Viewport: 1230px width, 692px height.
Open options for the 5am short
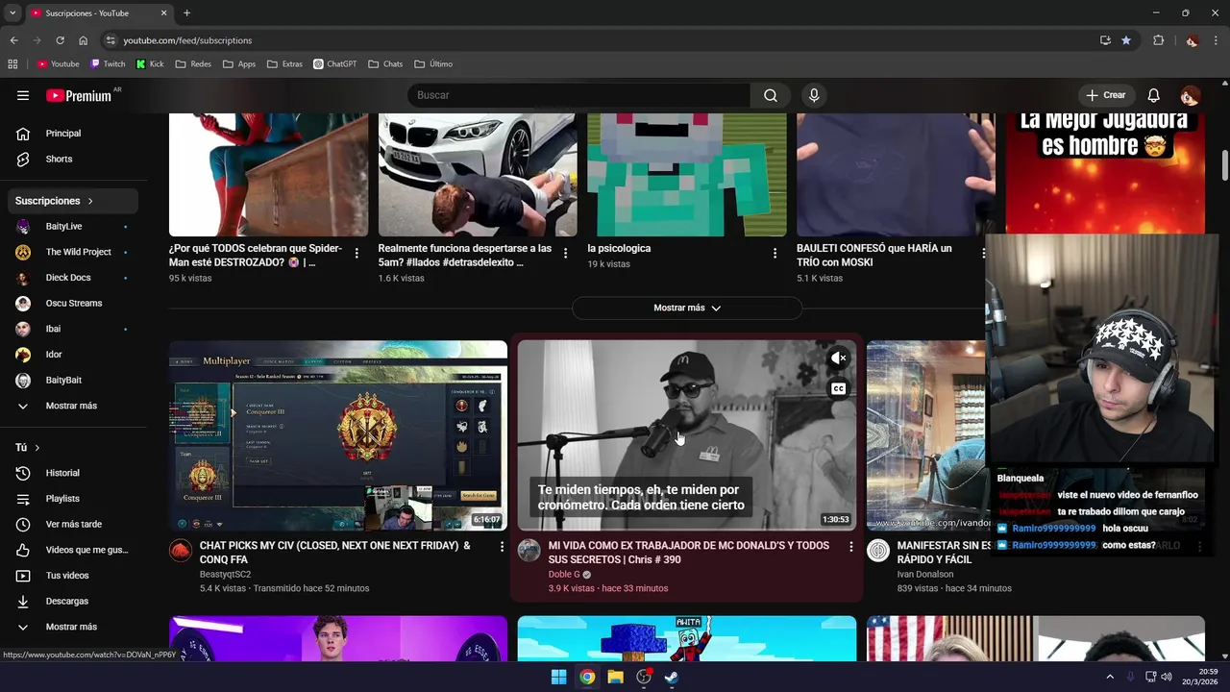tap(565, 254)
